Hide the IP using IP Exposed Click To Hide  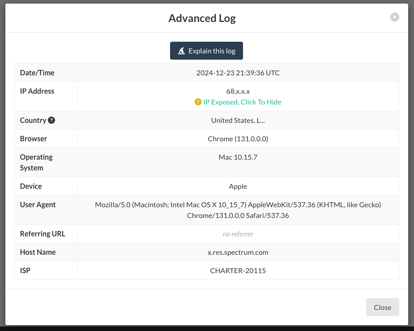(x=242, y=102)
